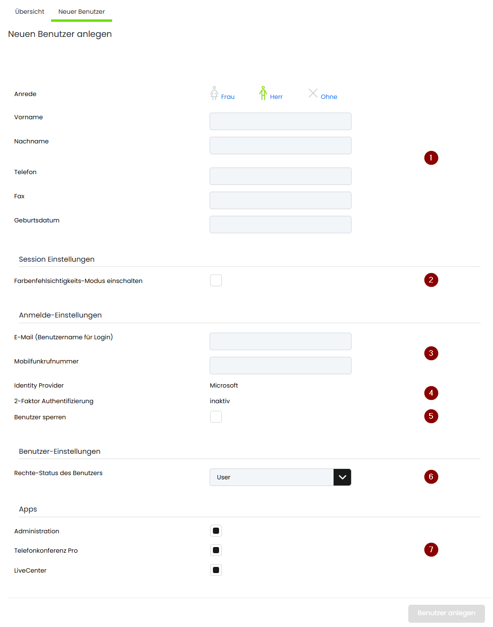Toggle the LiveCenter app checkbox
Viewport: 493px width, 627px height.
216,570
